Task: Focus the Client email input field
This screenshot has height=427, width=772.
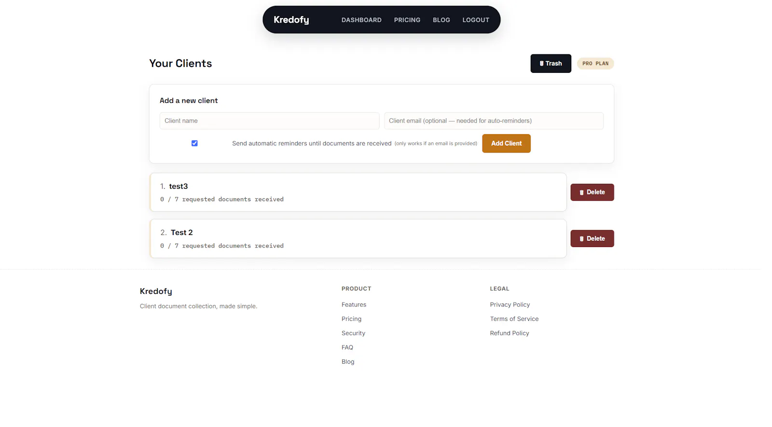Action: click(x=494, y=121)
